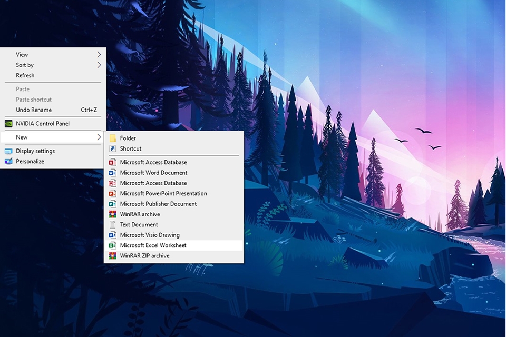Click the Microsoft Word Document icon
The height and width of the screenshot is (337, 506).
coord(112,173)
